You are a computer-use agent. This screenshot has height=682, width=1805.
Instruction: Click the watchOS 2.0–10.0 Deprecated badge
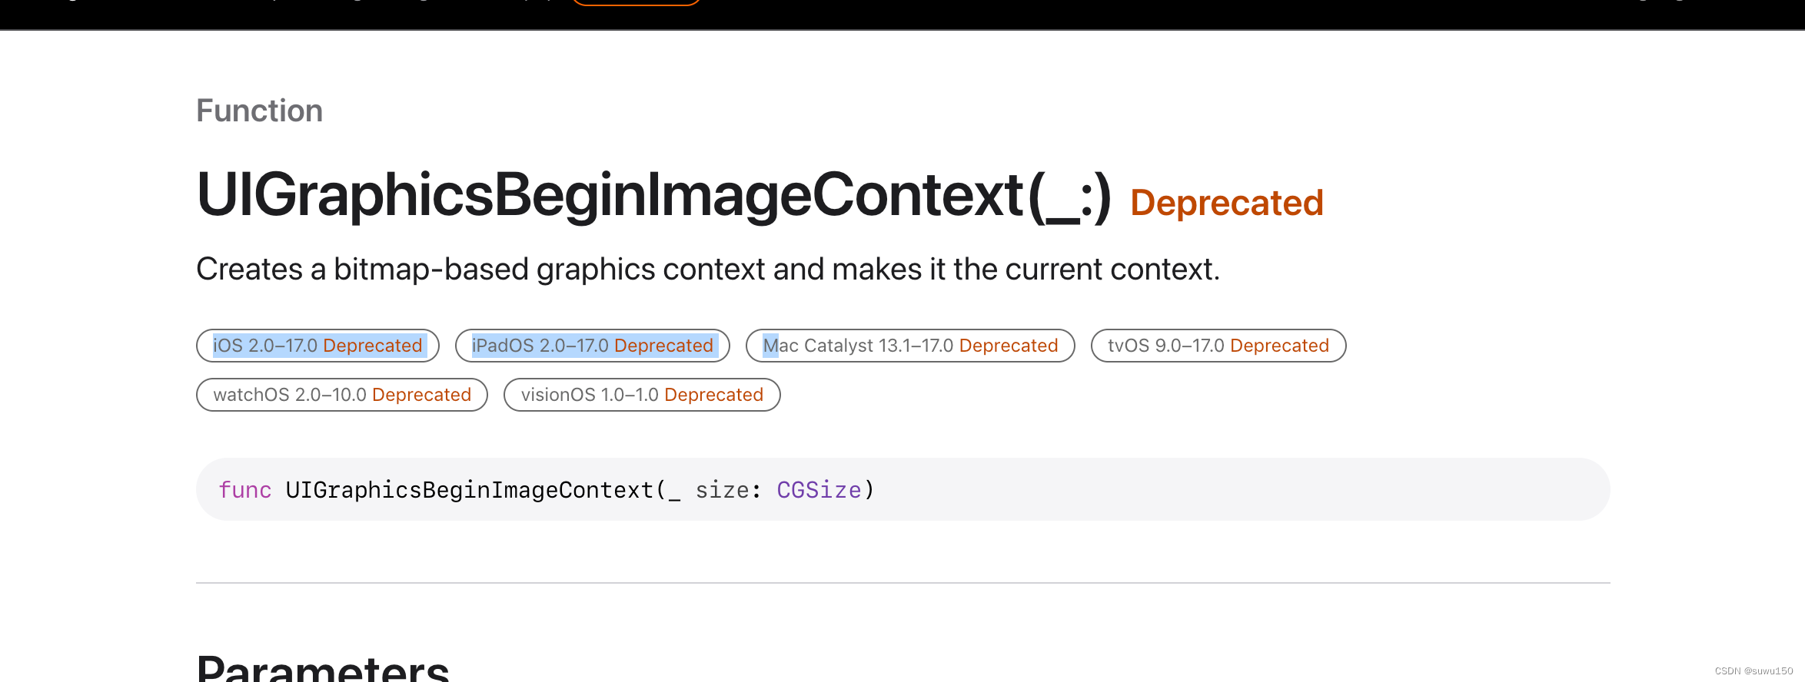(x=342, y=395)
